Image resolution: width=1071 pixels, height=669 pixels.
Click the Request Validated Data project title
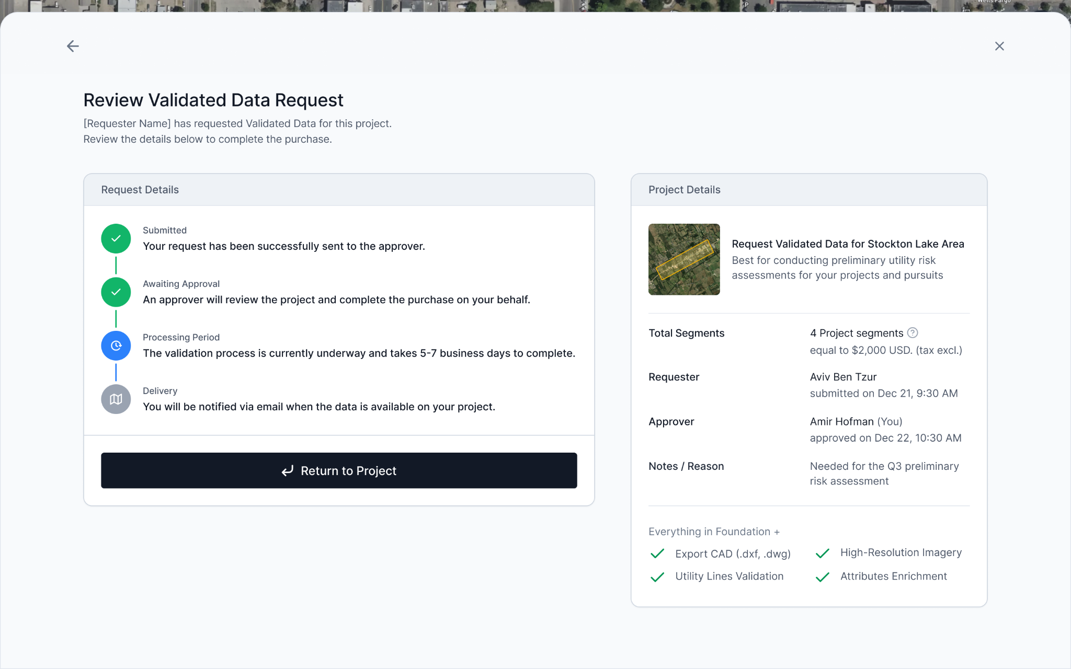[847, 244]
